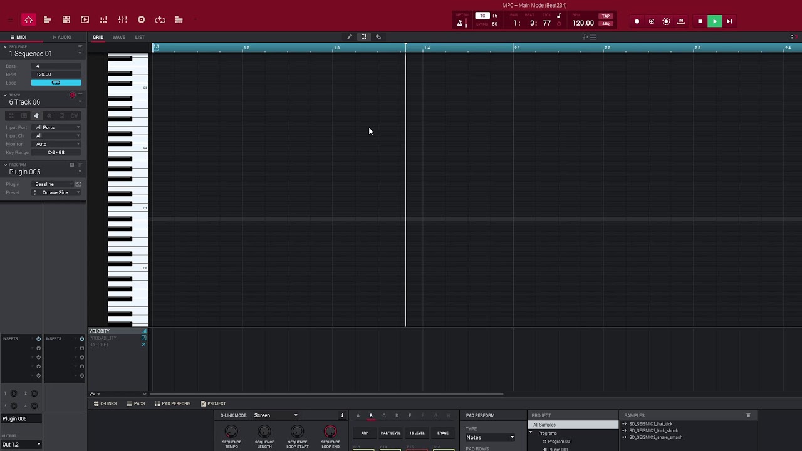Image resolution: width=802 pixels, height=451 pixels.
Task: Click the SEQ tempo source button
Action: point(605,24)
